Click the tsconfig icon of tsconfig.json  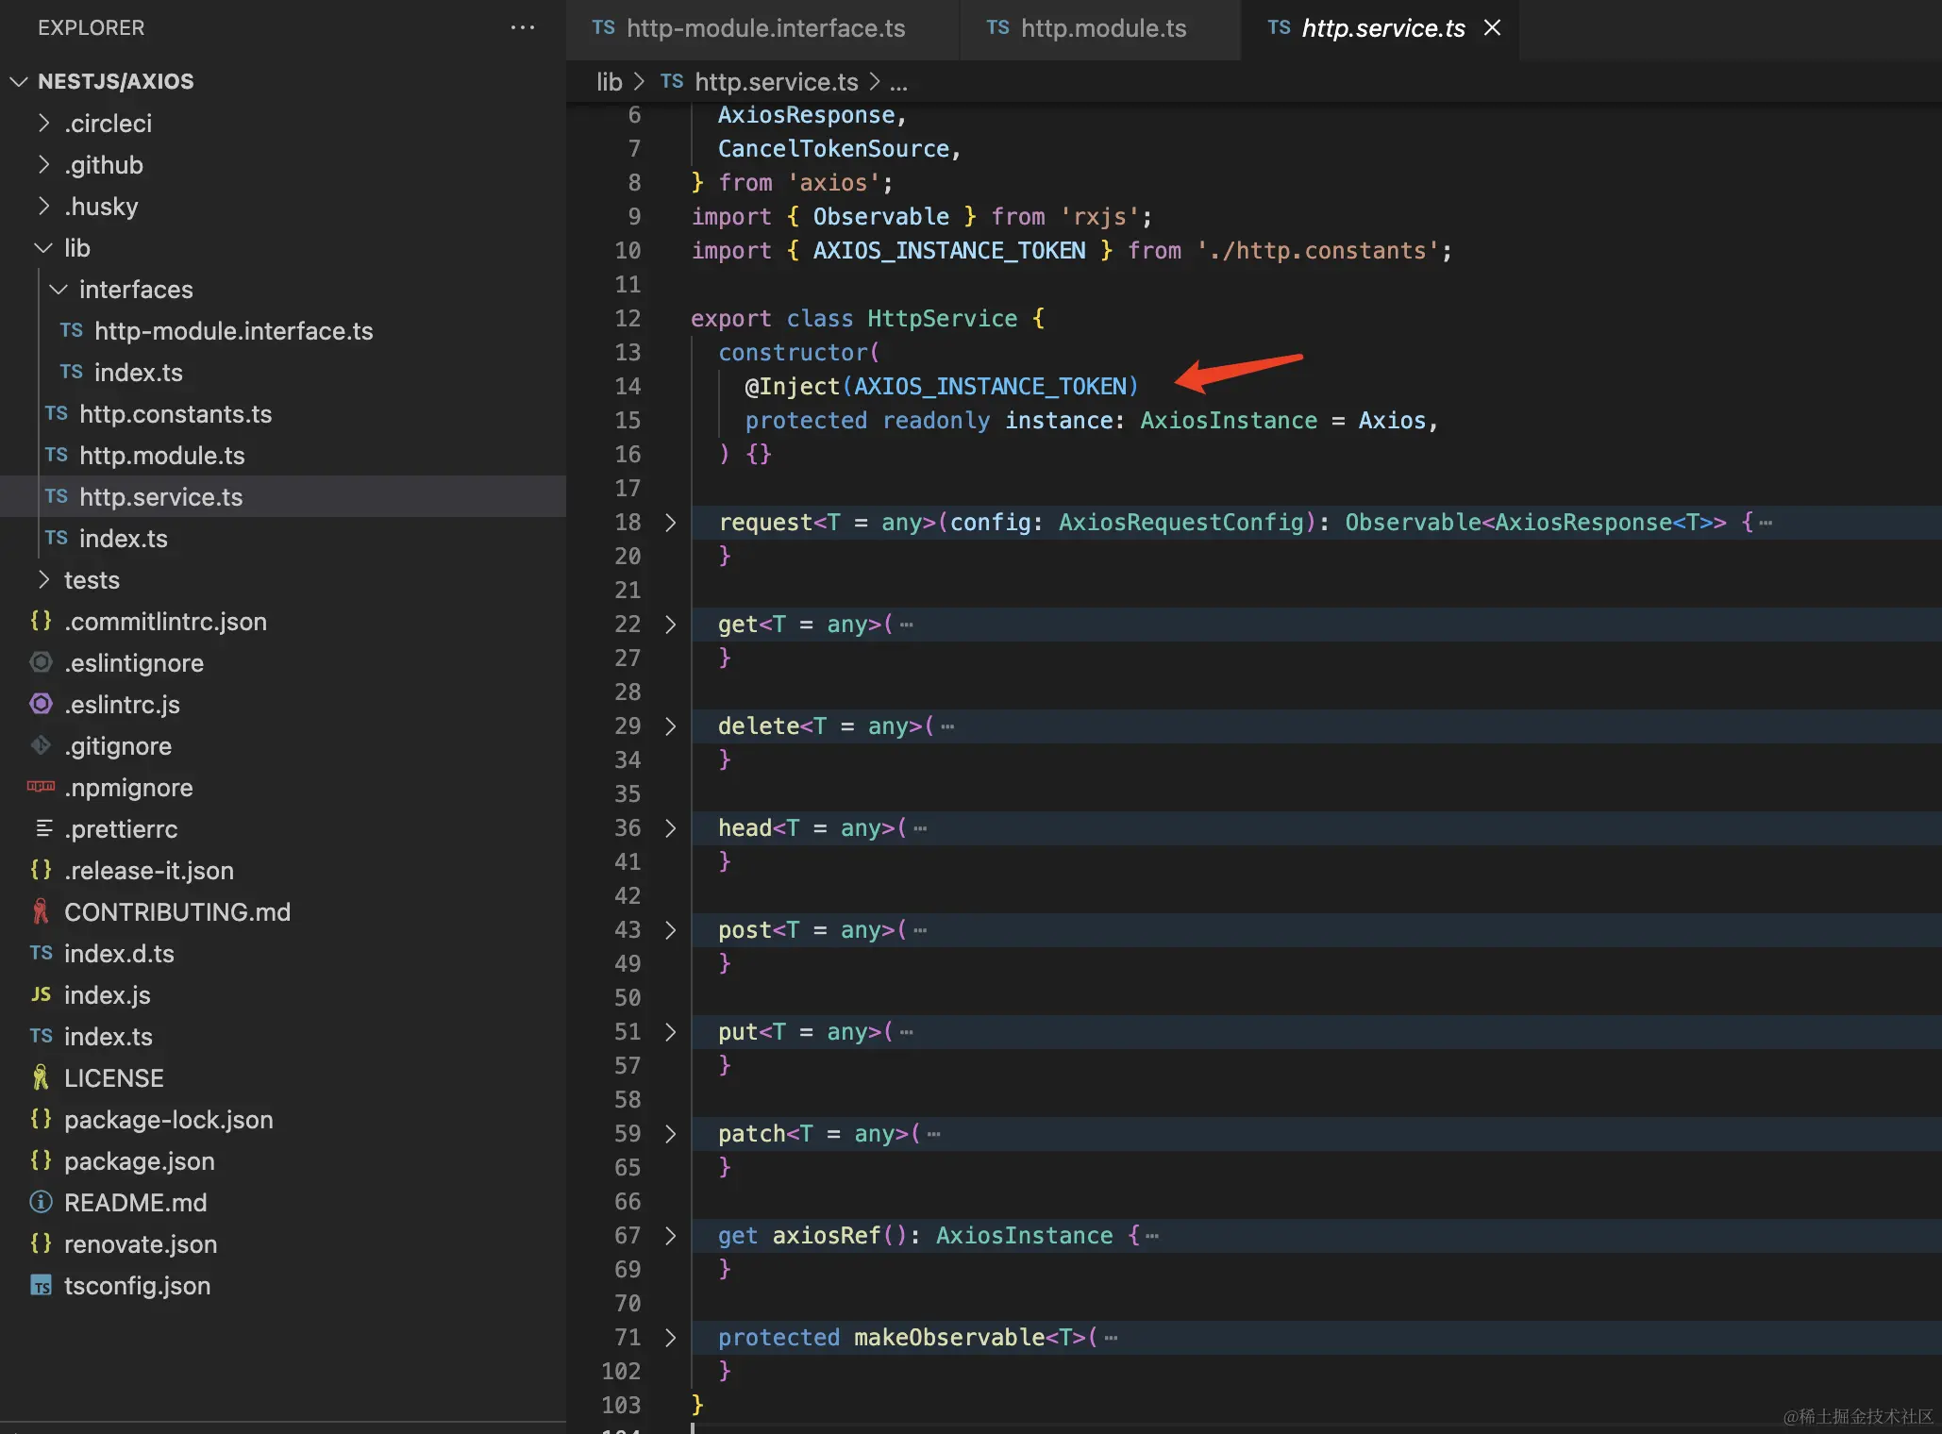41,1286
